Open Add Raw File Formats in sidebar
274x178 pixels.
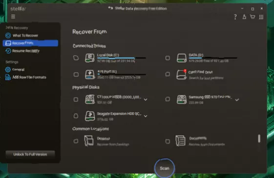(30, 78)
